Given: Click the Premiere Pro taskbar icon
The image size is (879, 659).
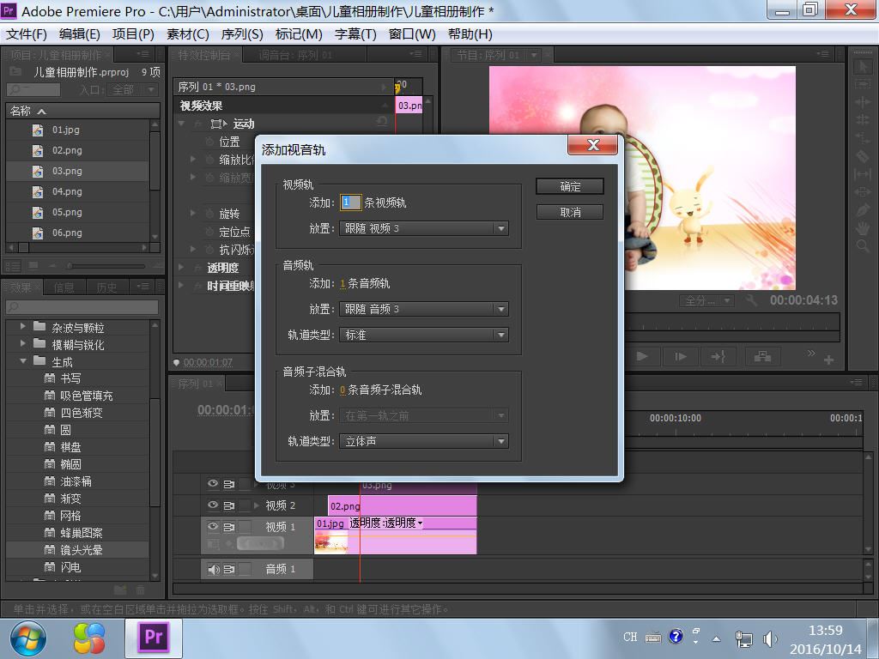Looking at the screenshot, I should [x=153, y=638].
